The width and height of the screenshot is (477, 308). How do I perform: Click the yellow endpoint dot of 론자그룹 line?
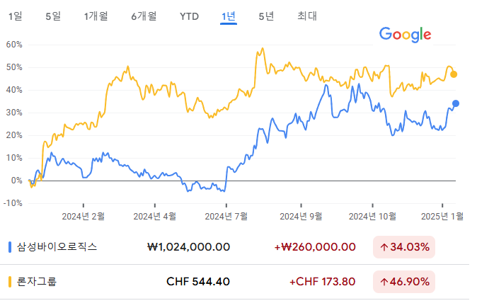[x=454, y=74]
